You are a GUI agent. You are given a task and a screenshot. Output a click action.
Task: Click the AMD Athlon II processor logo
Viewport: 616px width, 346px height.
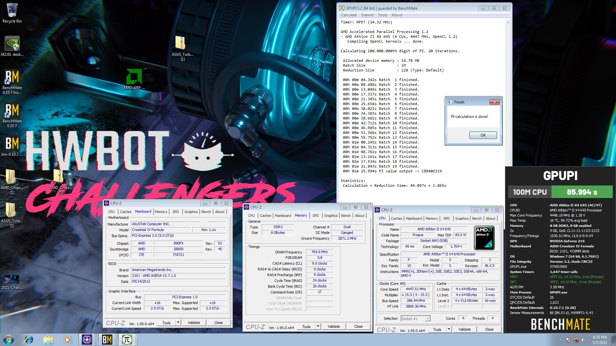pos(484,238)
